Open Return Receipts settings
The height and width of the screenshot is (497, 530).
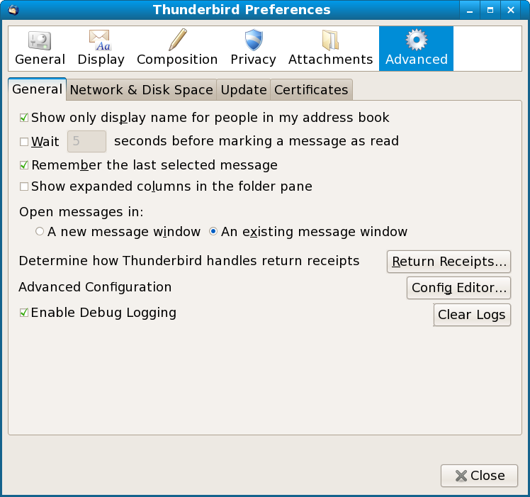click(449, 262)
